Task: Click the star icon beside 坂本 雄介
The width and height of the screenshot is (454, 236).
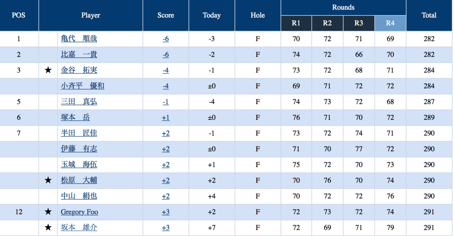Action: pos(48,228)
